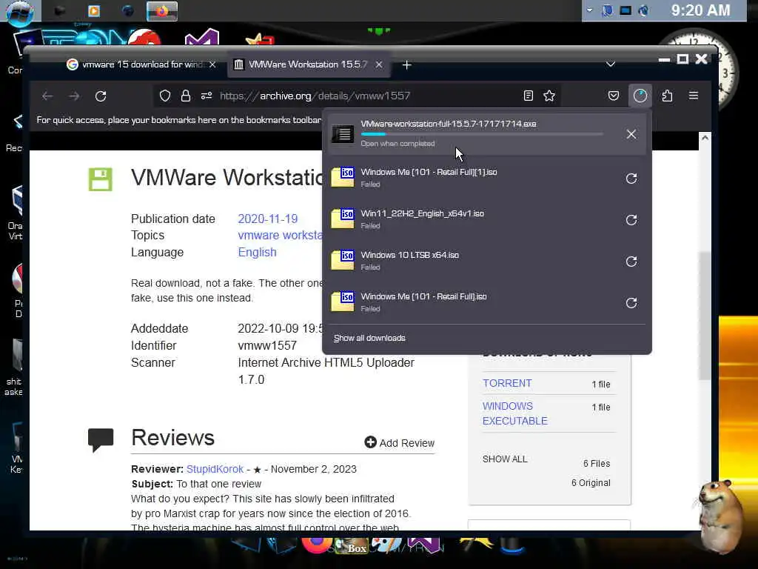Click the Win11_22H2 iso file icon
Viewport: 758px width, 569px height.
tap(343, 219)
